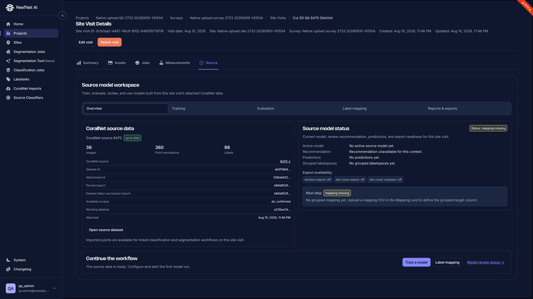
Task: Click the CoralNet Imports cloud icon
Action: pyautogui.click(x=8, y=89)
